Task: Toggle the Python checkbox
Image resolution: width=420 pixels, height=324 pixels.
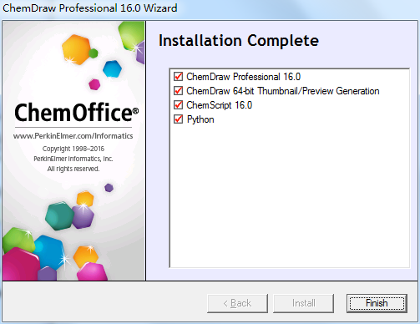Action: point(178,119)
